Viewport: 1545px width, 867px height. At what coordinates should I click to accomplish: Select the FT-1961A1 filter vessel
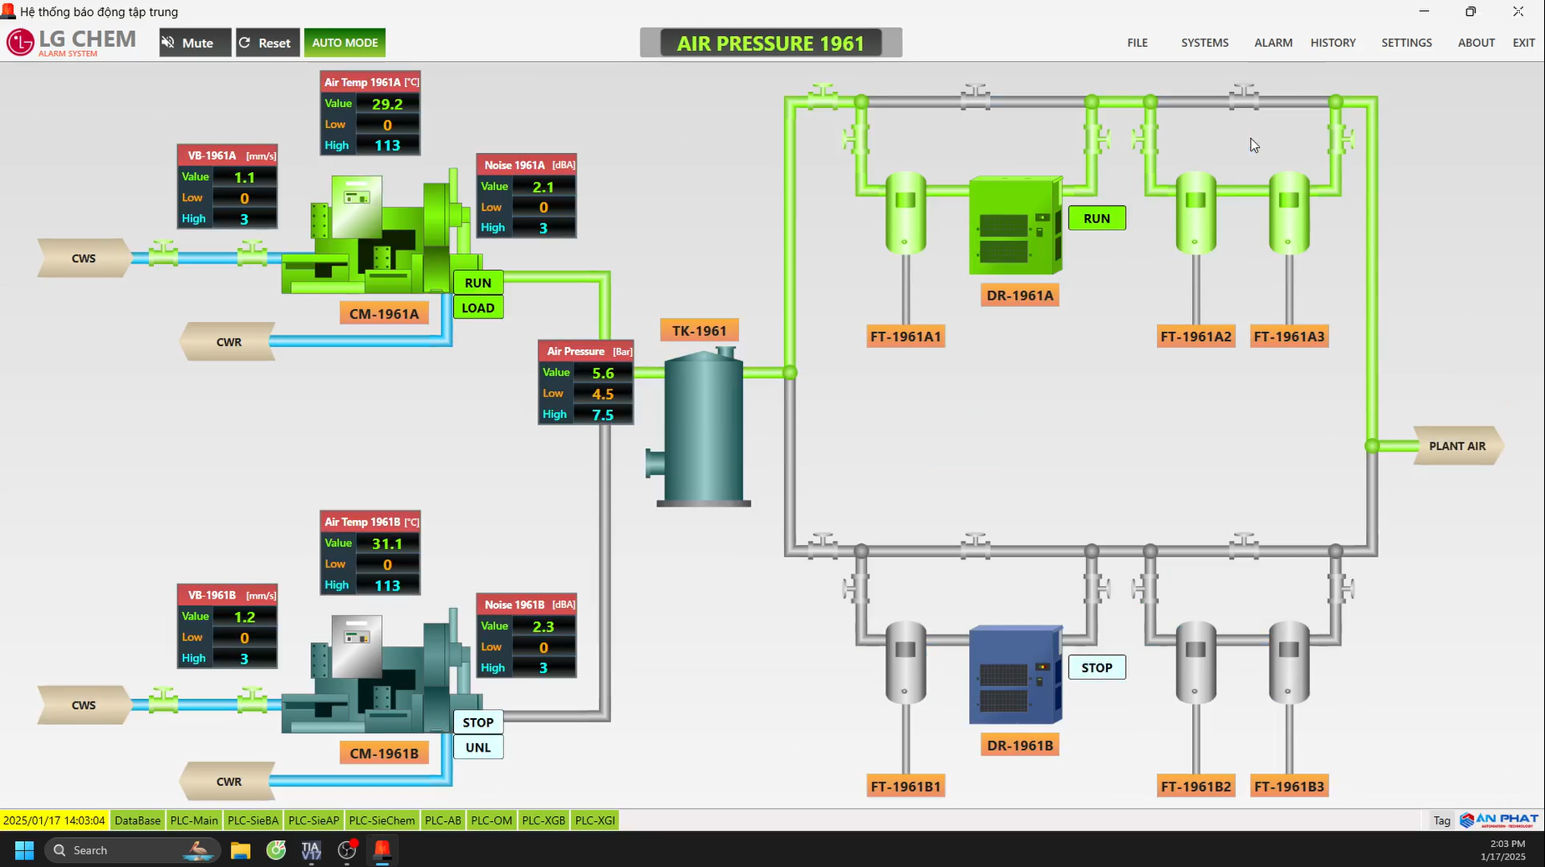905,212
